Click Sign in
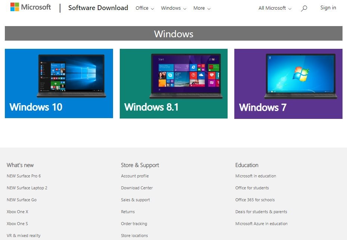 pyautogui.click(x=328, y=7)
